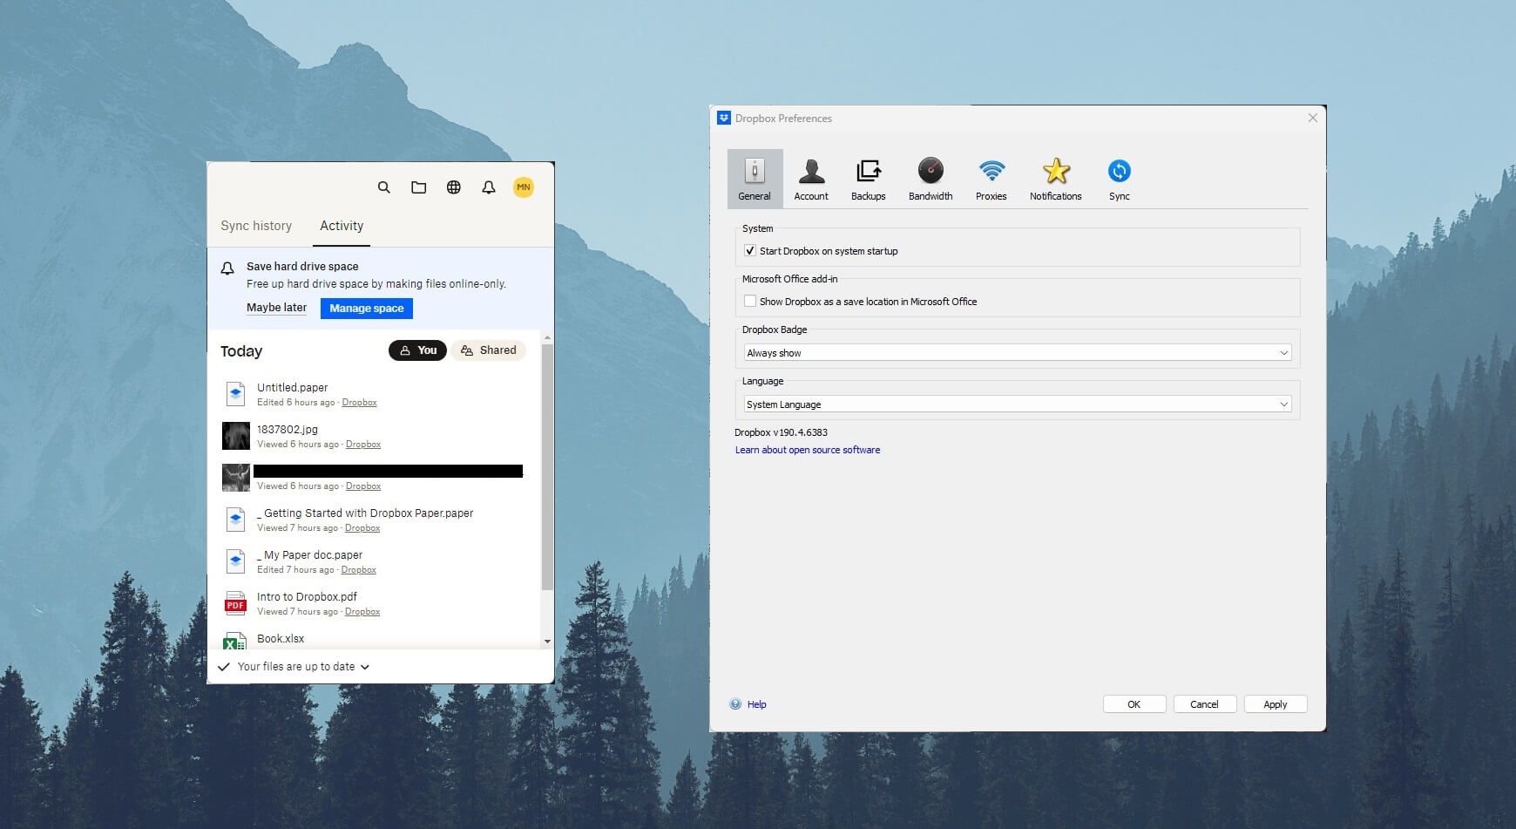
Task: Click the Intro to Dropbox PDF icon
Action: tap(235, 603)
